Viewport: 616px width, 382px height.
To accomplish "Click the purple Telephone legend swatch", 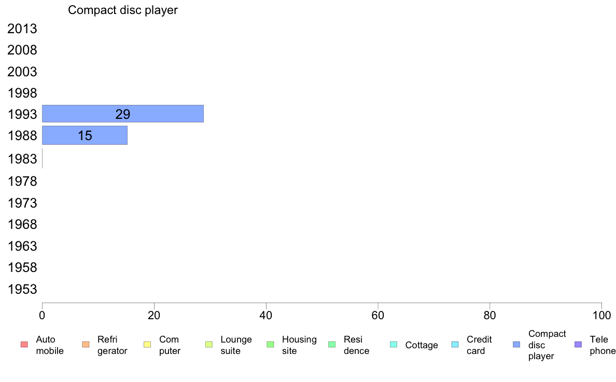I will click(x=578, y=345).
